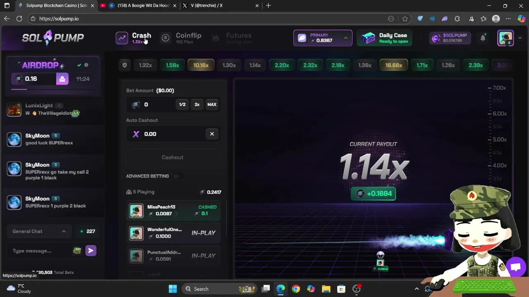Click MissPeach13 player avatar
Screen dimensions: 529x297
point(136,210)
